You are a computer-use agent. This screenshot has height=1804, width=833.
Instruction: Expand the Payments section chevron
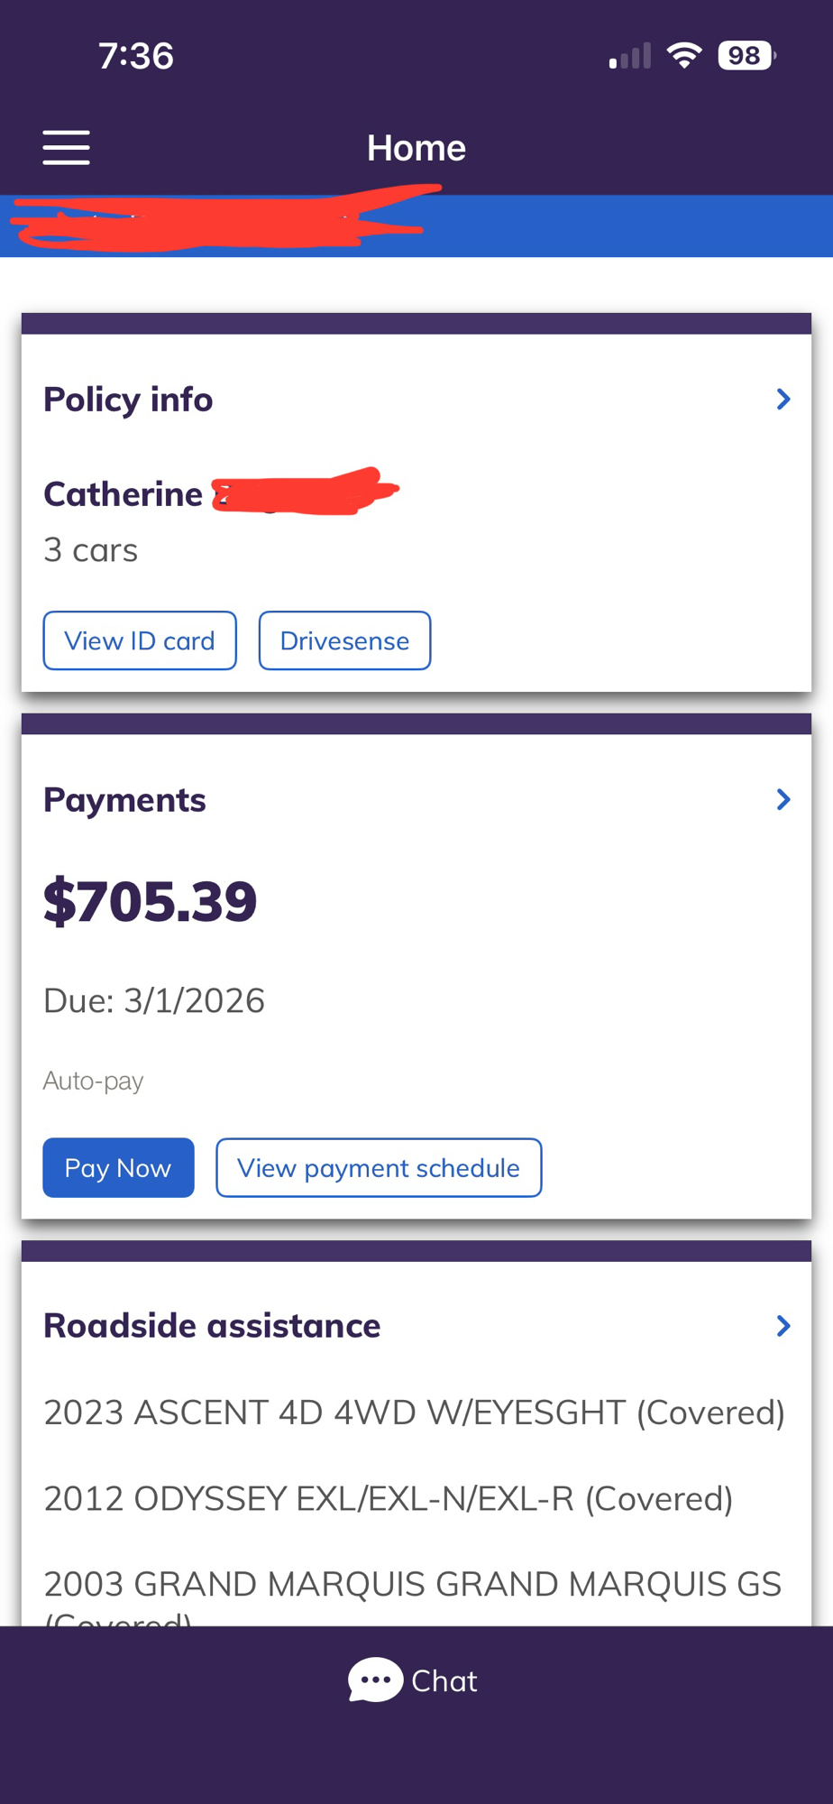point(783,799)
